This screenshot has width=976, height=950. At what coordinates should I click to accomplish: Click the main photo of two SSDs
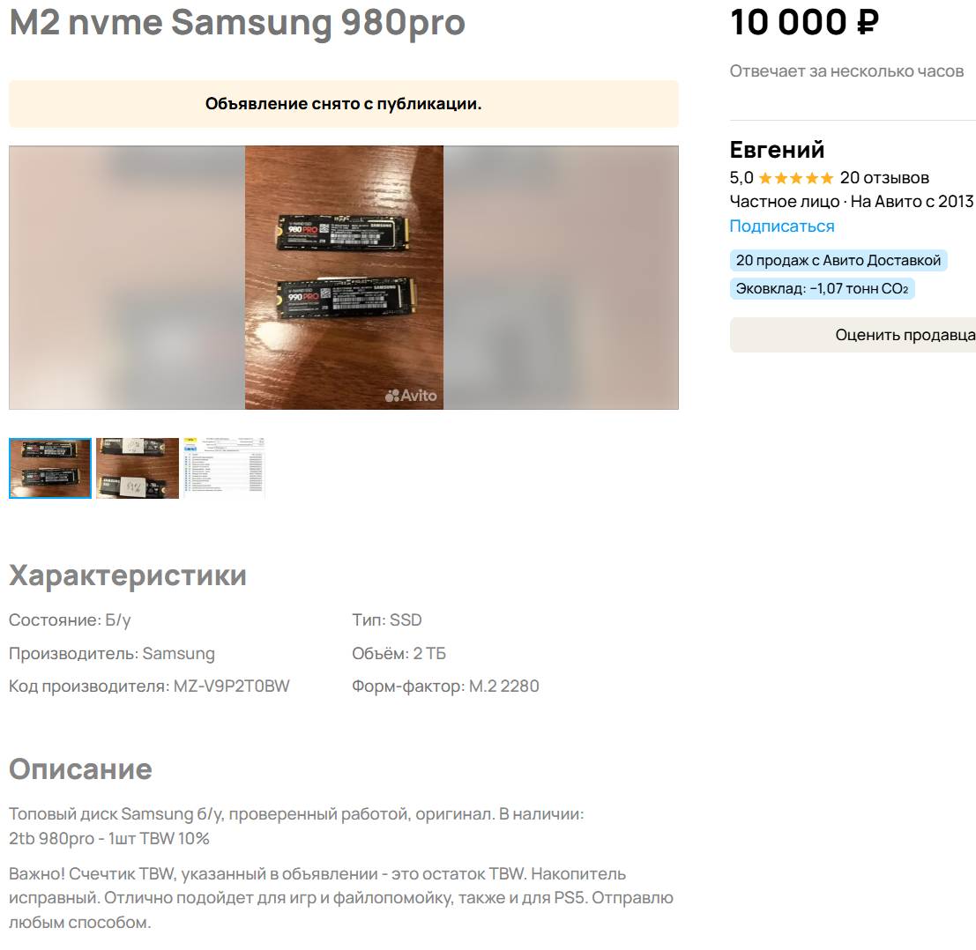tap(344, 278)
